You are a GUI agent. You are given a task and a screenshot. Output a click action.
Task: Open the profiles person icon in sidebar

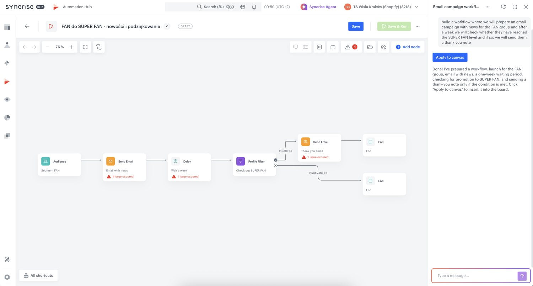tap(7, 45)
